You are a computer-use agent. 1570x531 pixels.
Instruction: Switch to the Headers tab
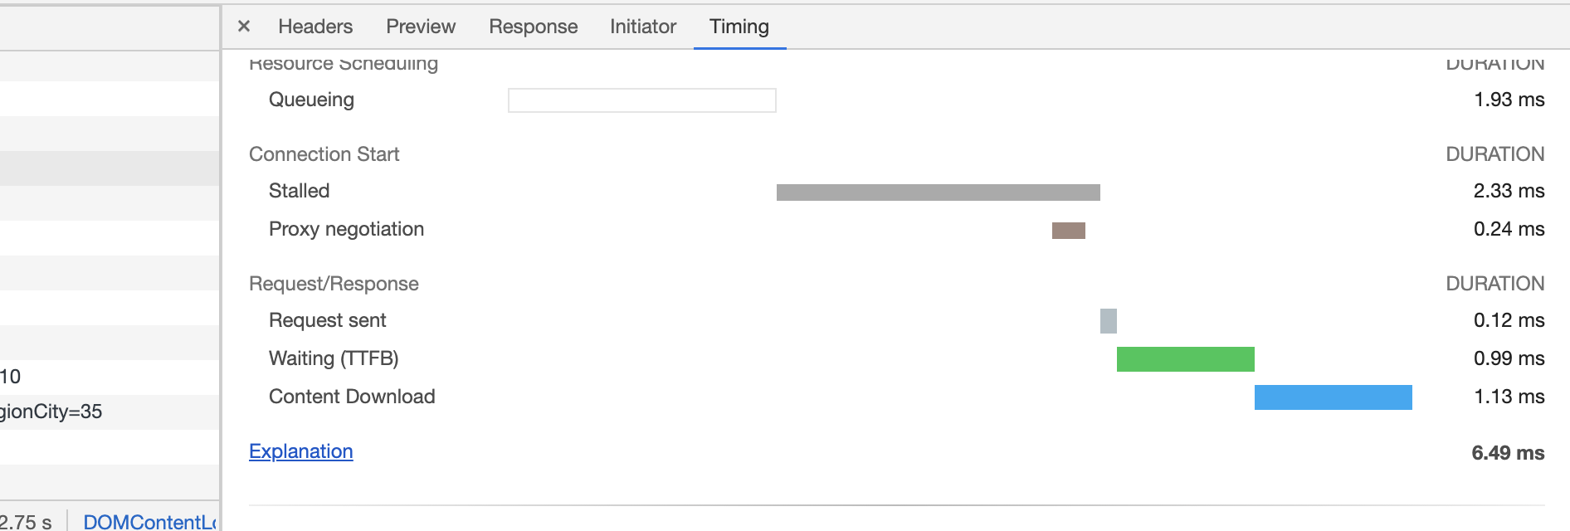coord(315,27)
